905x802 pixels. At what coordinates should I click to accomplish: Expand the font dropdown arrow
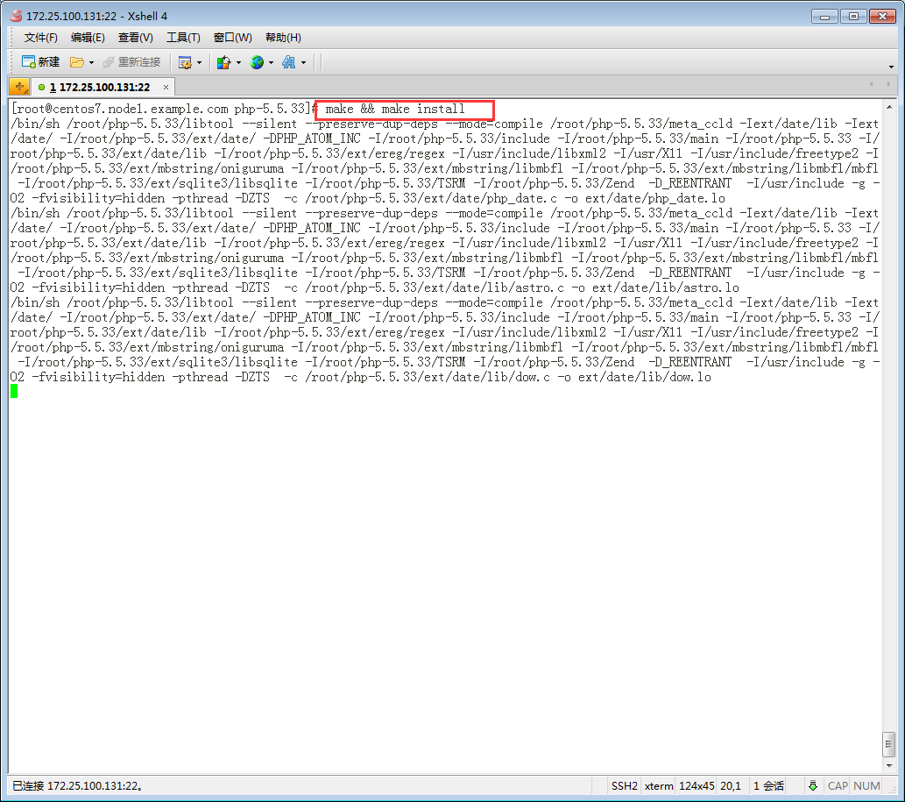coord(303,63)
